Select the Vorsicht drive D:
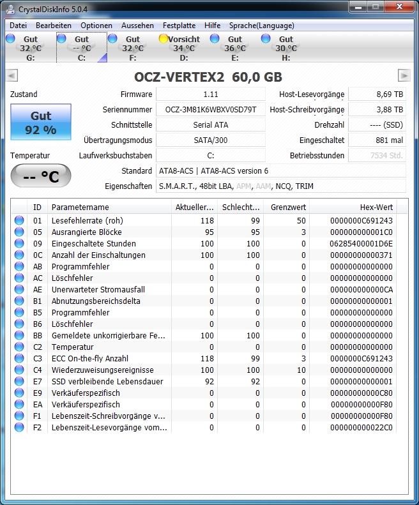419x505 pixels. tap(183, 48)
